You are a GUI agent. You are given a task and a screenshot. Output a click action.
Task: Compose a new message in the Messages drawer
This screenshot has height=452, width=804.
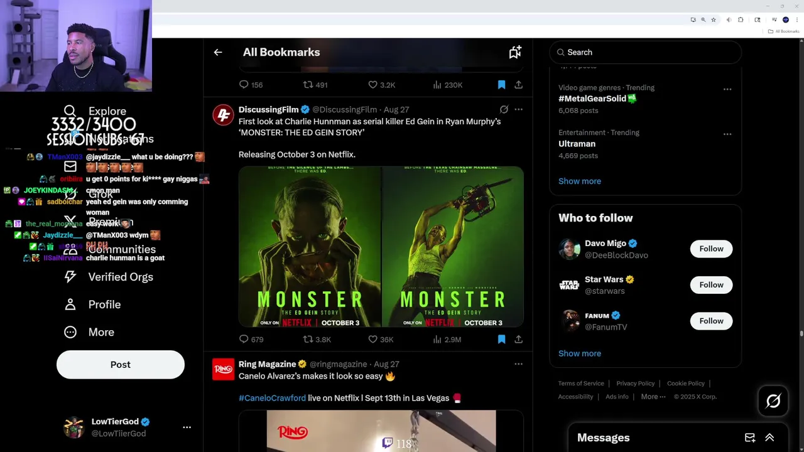tap(750, 438)
